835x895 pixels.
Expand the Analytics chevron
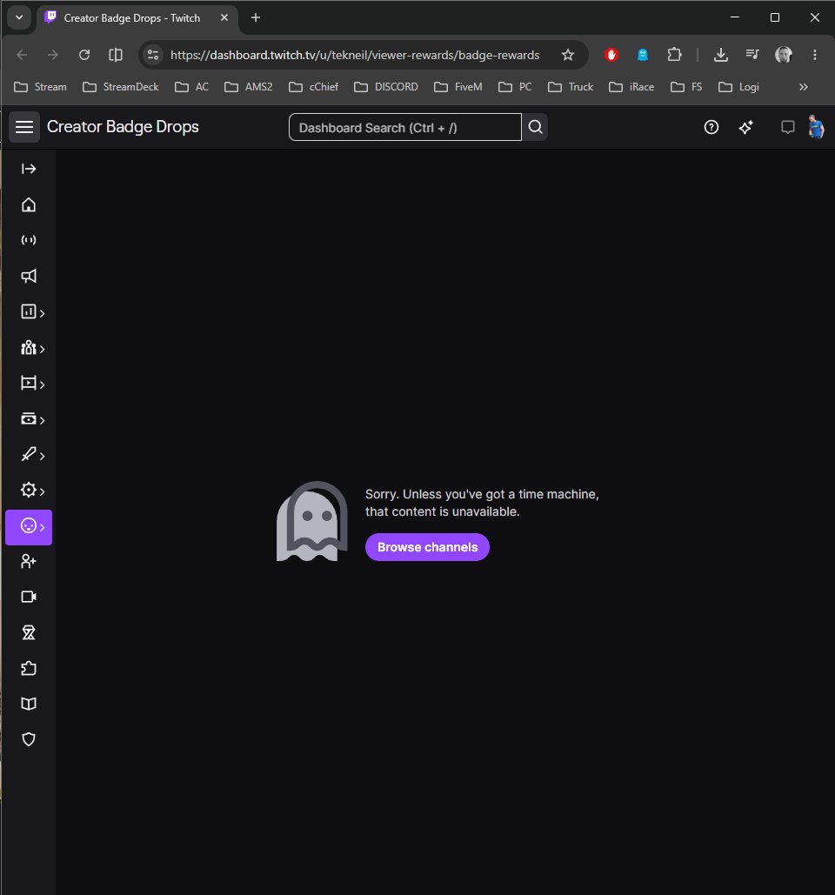coord(43,313)
